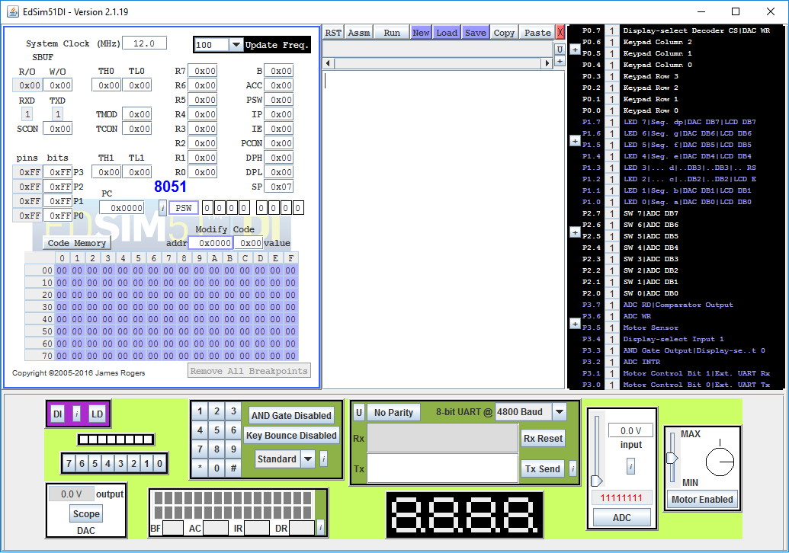Open info icon next to Standard keypad selector
This screenshot has width=789, height=553.
pos(323,459)
